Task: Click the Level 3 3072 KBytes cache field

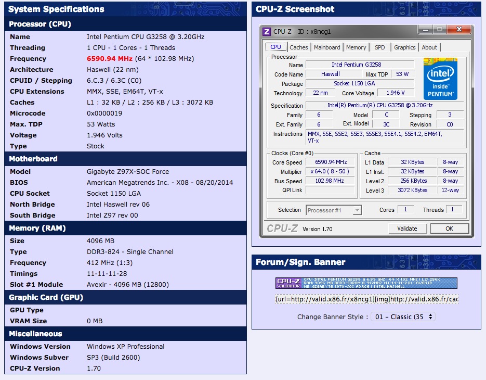Action: click(413, 190)
